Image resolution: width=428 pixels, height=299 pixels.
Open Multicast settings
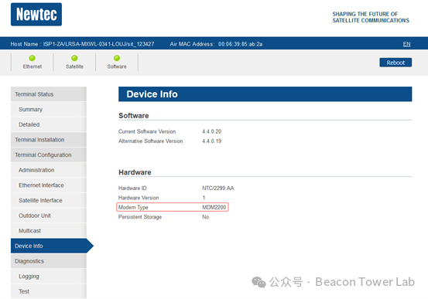(49, 231)
